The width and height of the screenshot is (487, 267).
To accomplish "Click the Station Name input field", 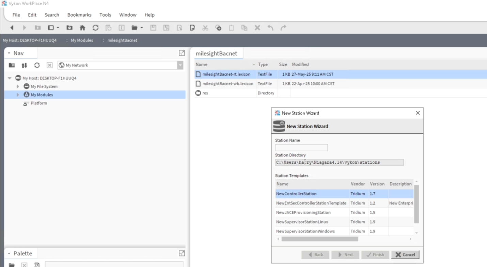I will coord(301,148).
